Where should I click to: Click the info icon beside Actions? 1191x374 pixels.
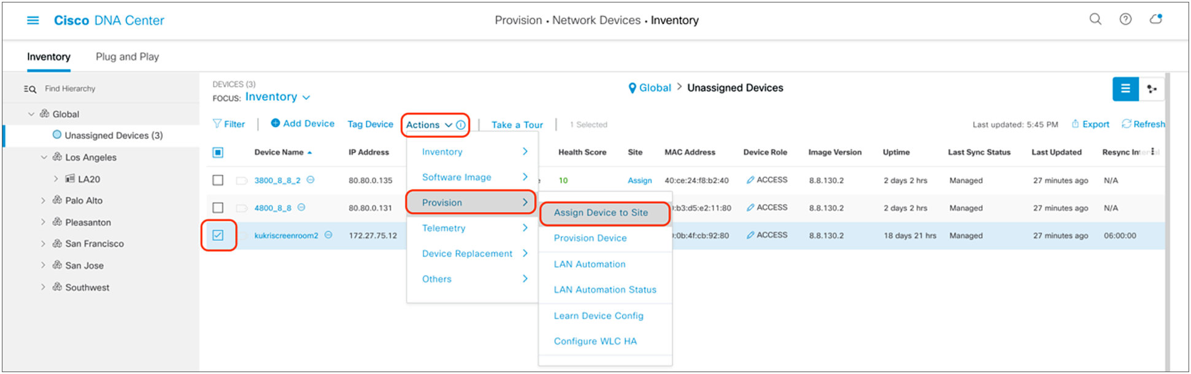click(461, 125)
